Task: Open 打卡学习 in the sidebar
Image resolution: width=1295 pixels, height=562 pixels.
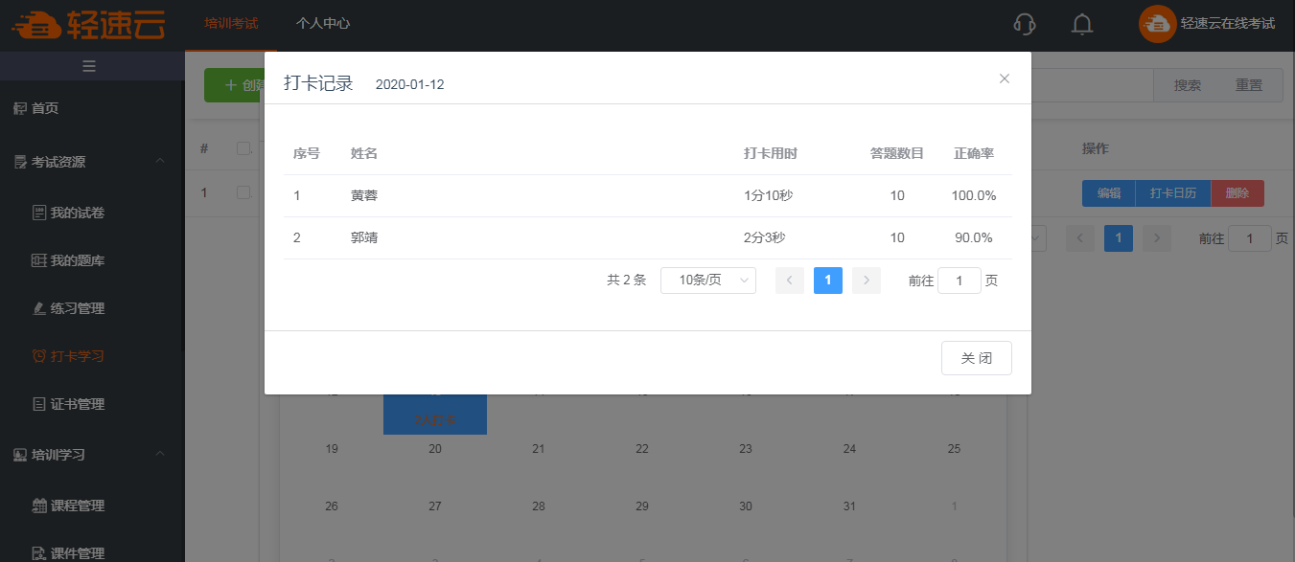Action: coord(77,356)
